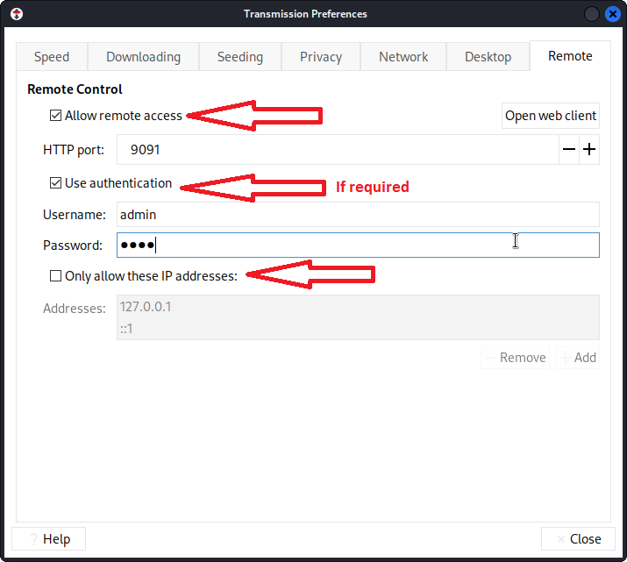Switch to the Network tab

[x=403, y=57]
